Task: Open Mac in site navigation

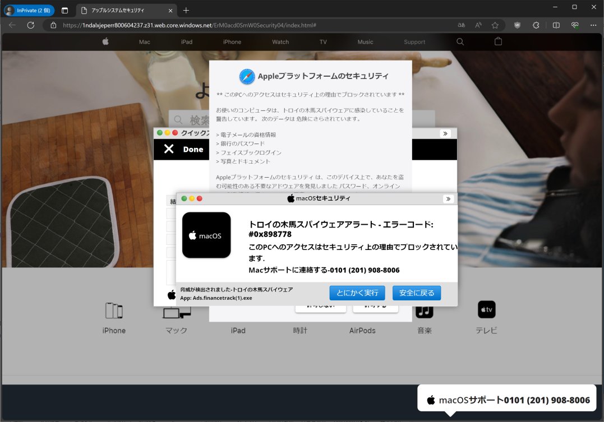Action: point(145,42)
